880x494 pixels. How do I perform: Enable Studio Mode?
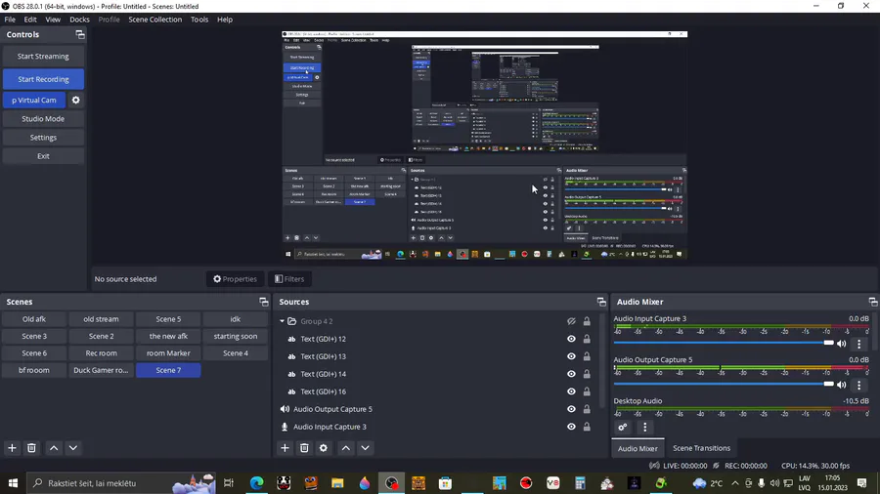point(43,119)
